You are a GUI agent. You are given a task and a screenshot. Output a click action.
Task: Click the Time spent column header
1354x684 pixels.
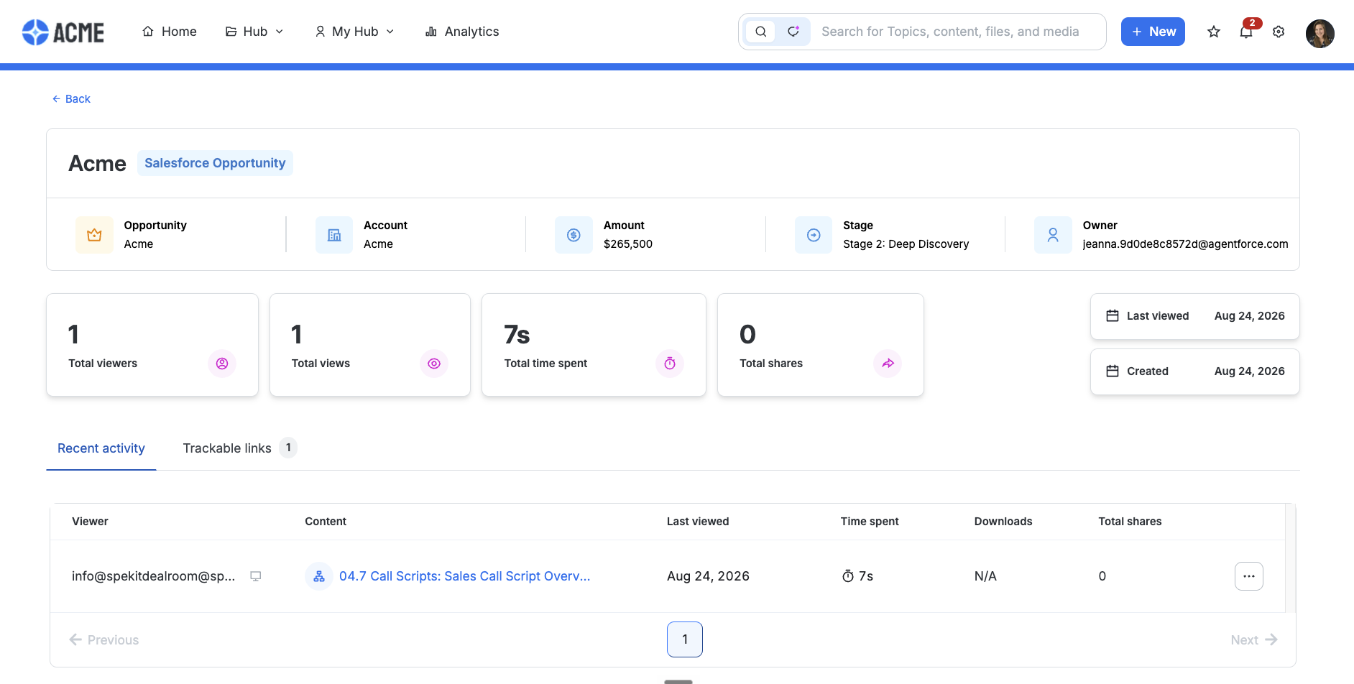point(870,522)
